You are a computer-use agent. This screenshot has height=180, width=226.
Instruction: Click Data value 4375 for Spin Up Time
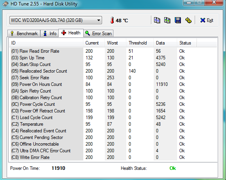[x=161, y=58]
